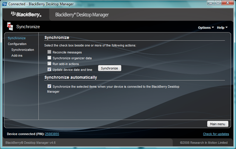This screenshot has height=149, width=236.
Task: Open the Options dropdown menu
Action: [x=206, y=28]
